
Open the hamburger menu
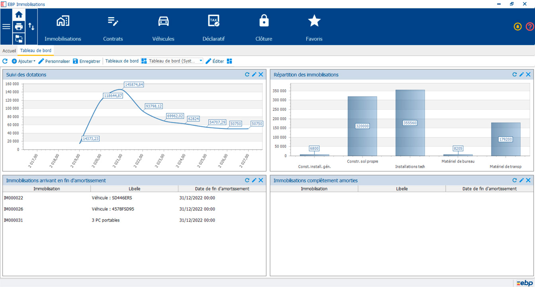click(x=6, y=27)
